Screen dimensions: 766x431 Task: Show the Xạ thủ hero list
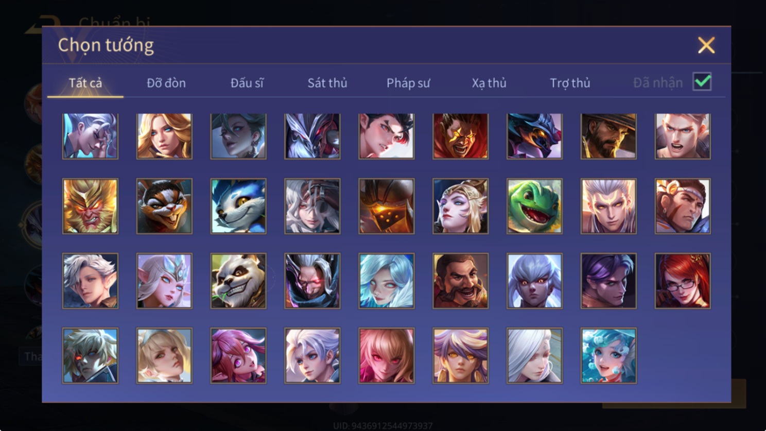click(489, 83)
